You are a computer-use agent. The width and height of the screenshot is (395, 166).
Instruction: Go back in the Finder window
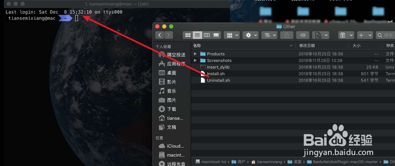coord(160,35)
